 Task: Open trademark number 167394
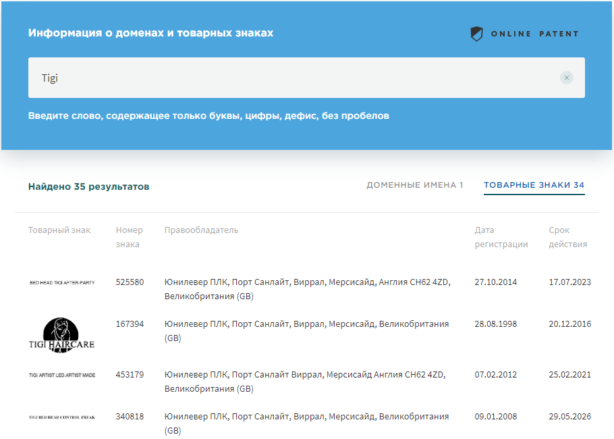coord(130,324)
